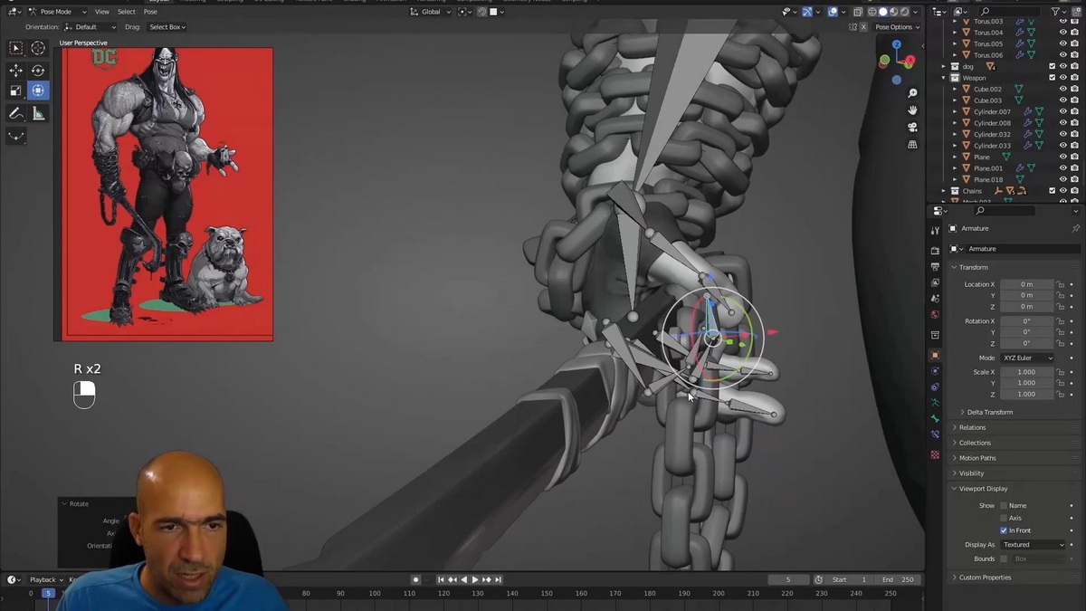Enable the Show Name checkbox
The width and height of the screenshot is (1086, 611).
(1004, 506)
